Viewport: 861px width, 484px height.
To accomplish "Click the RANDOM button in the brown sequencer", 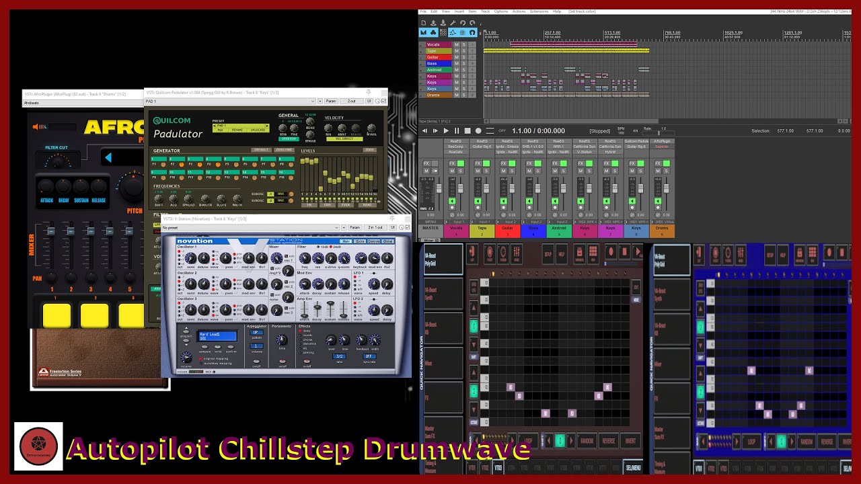I will tap(587, 441).
